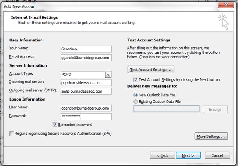
Task: Go to the Next step
Action: tap(188, 155)
